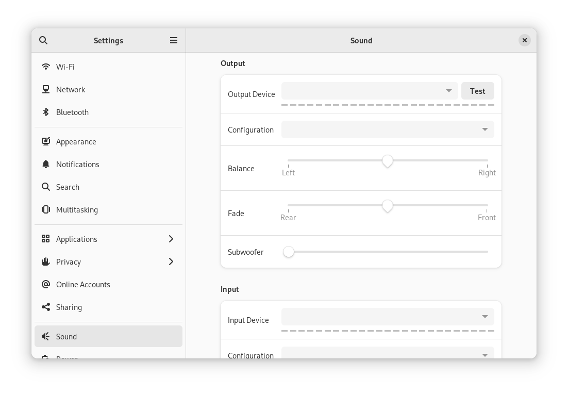568x393 pixels.
Task: Open the hamburger menu in Settings header
Action: [x=174, y=40]
